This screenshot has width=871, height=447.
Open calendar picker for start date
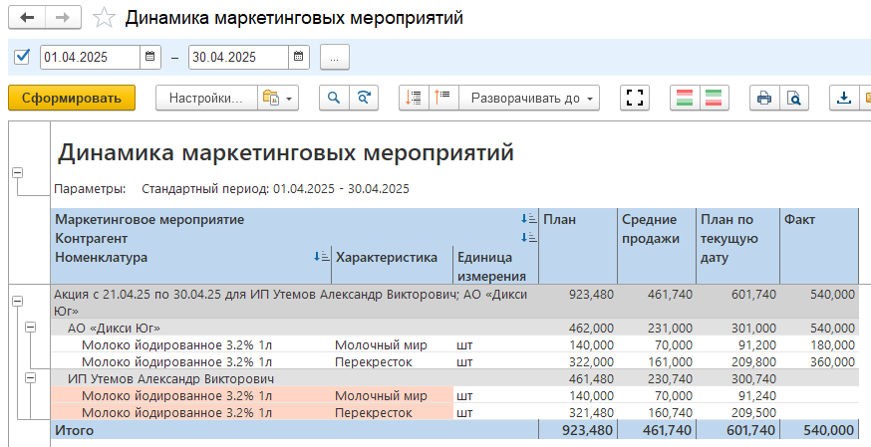tap(150, 58)
